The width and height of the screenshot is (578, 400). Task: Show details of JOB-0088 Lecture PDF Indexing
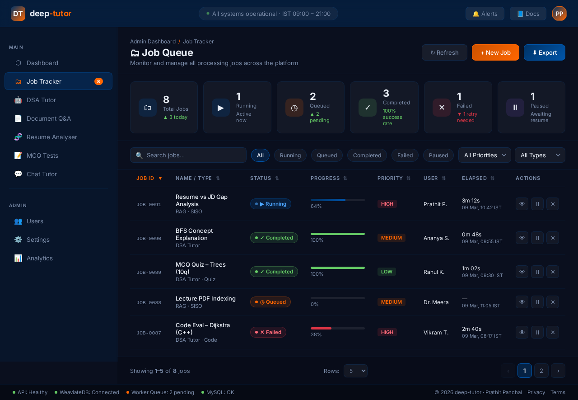(522, 302)
